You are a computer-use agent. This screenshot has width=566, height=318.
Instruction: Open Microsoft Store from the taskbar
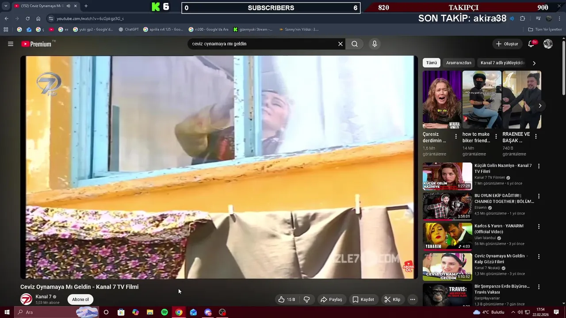click(121, 312)
